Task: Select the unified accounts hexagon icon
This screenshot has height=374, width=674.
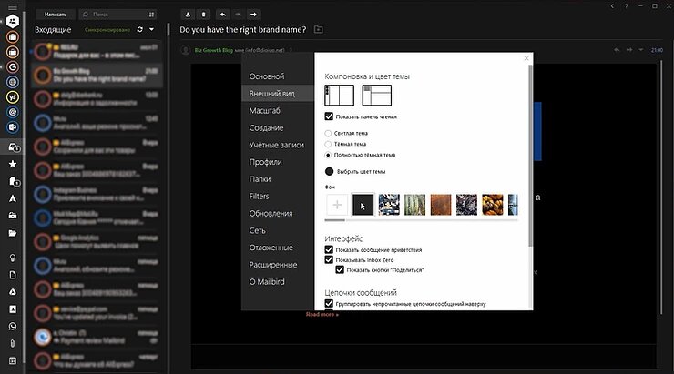Action: 13,21
